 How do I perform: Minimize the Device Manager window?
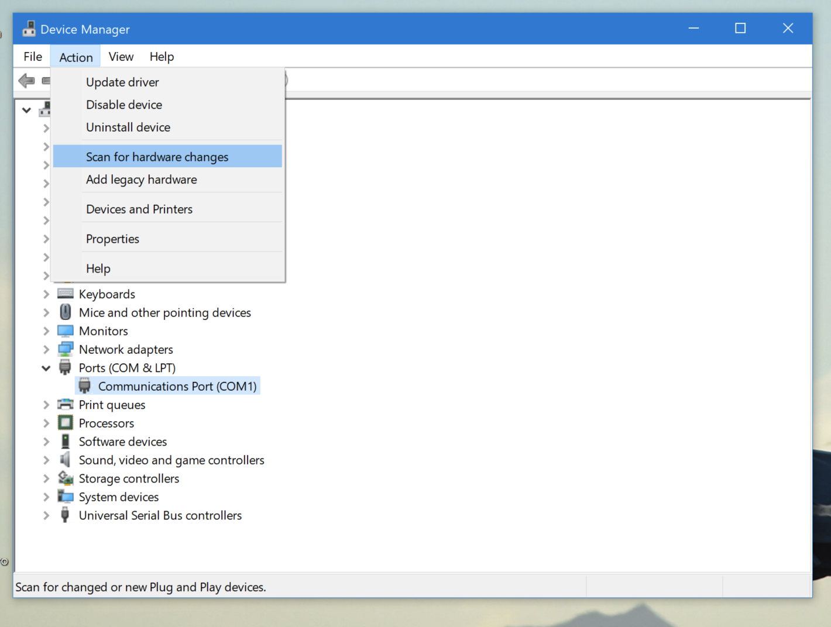(693, 28)
